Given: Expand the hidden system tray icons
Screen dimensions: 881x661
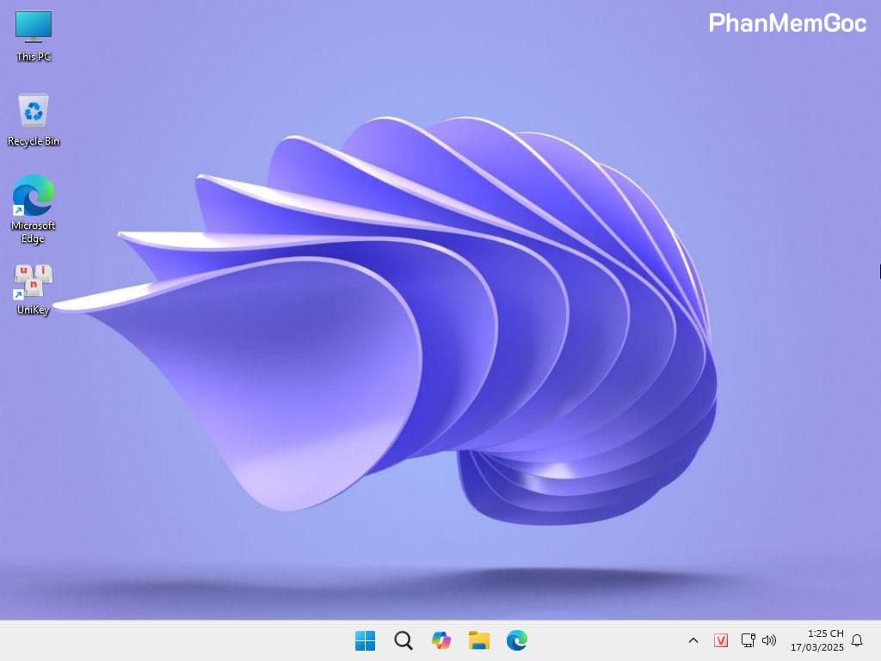Looking at the screenshot, I should [x=693, y=640].
